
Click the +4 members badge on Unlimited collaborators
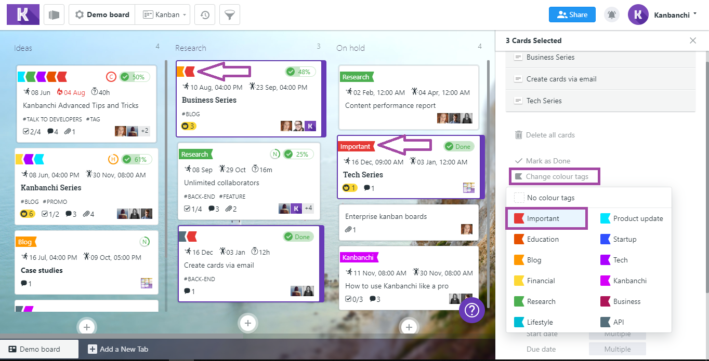coord(308,208)
